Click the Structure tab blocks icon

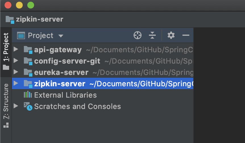point(6,125)
